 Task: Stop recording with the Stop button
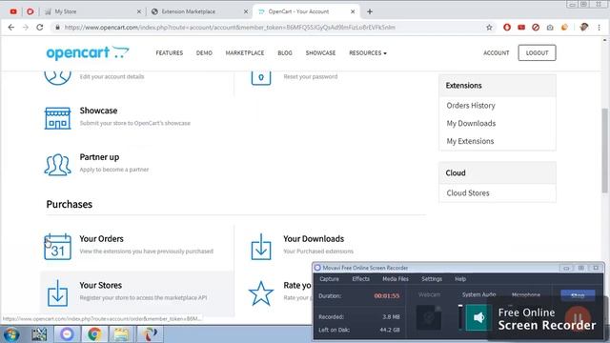click(578, 295)
